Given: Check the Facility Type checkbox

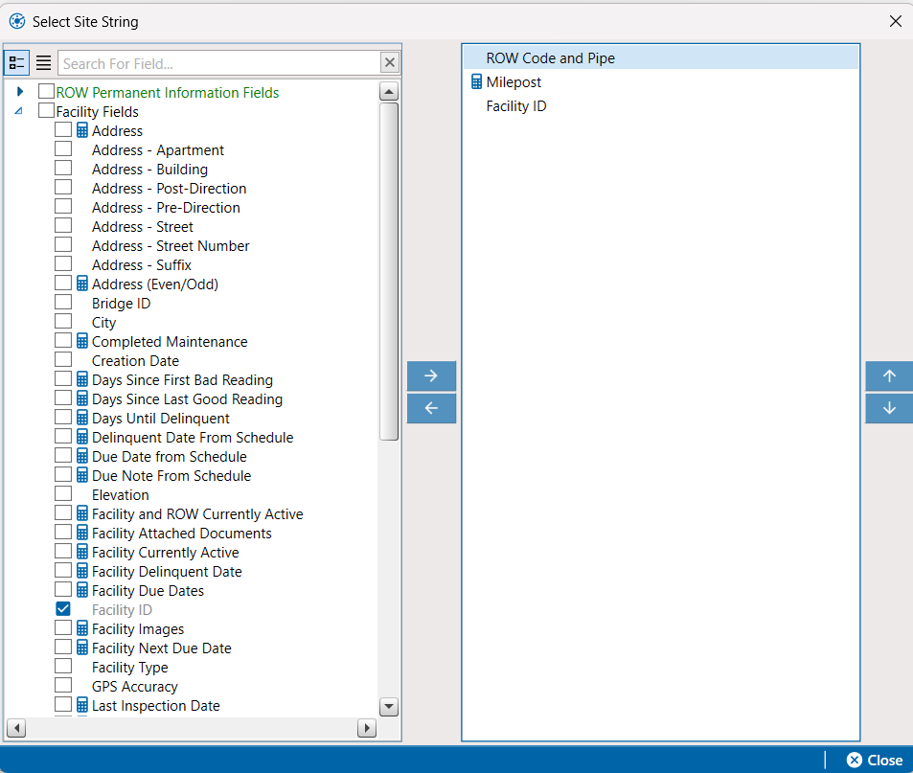Looking at the screenshot, I should (62, 667).
